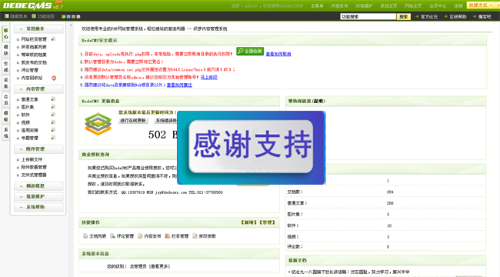Collapse the 常用操作 menu group
The image size is (500, 277).
tap(38, 28)
